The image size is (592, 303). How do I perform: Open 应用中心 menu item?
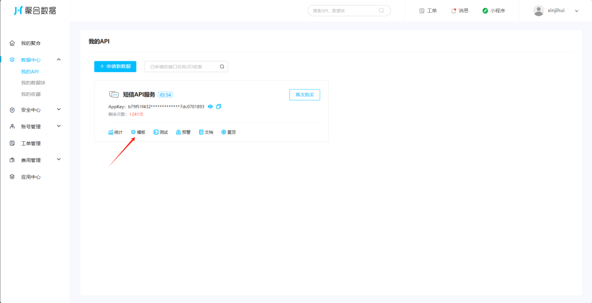point(31,177)
